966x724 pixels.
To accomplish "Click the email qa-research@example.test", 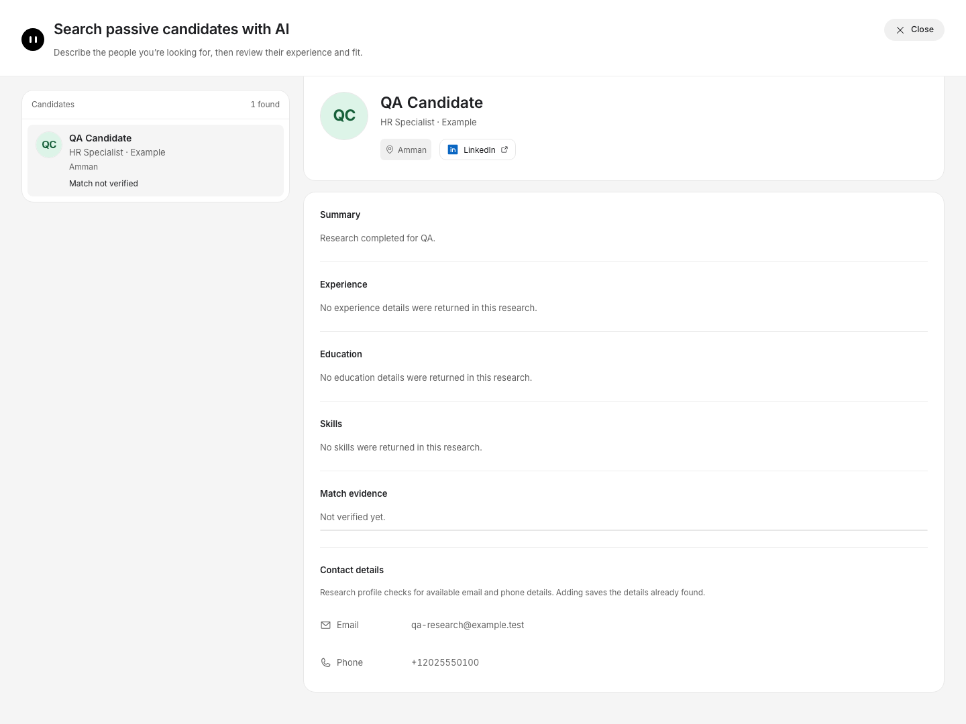I will [x=468, y=625].
